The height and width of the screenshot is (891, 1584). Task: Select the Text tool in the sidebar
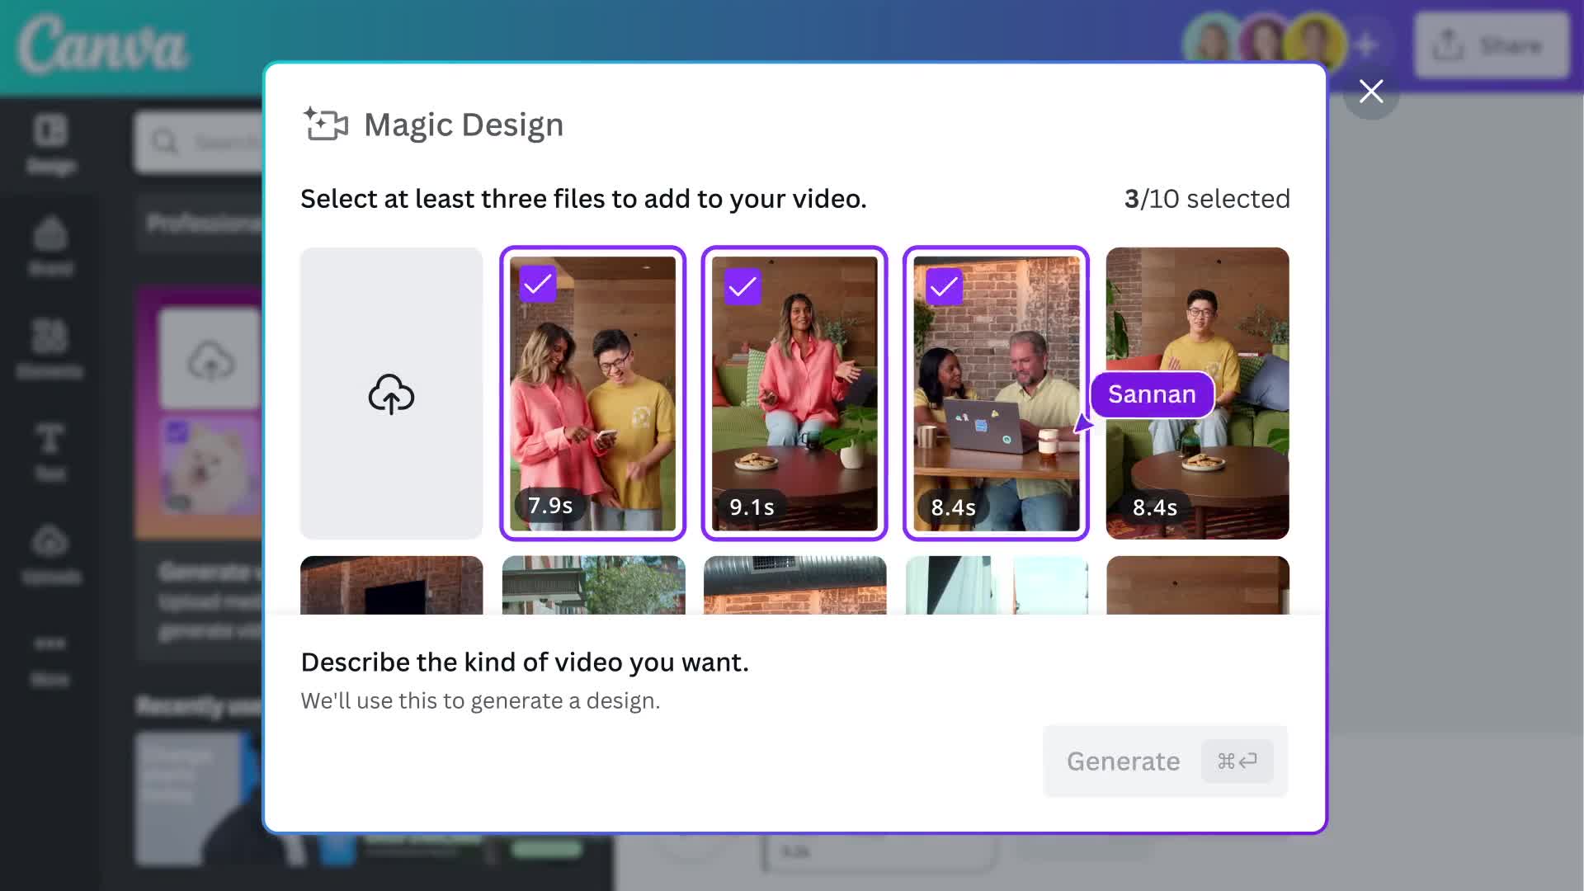click(50, 451)
